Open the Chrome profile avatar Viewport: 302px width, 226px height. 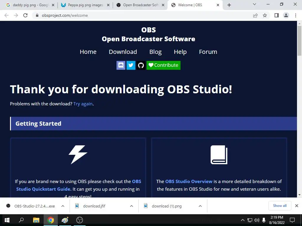click(286, 15)
